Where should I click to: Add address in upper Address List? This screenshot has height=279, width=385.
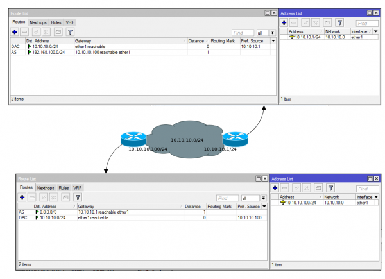(284, 23)
